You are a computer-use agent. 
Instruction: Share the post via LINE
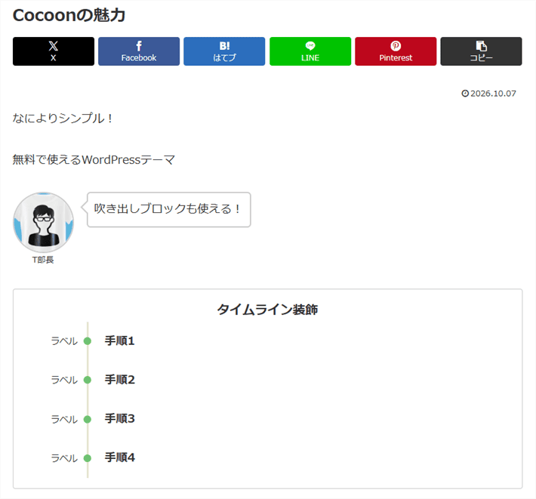tap(310, 51)
